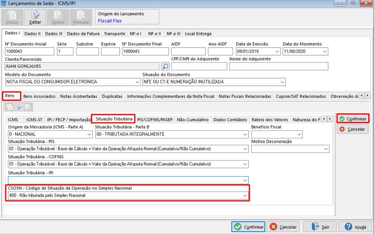Expand the Motivo Desoneração dropdown
The image size is (374, 234).
tap(326, 149)
